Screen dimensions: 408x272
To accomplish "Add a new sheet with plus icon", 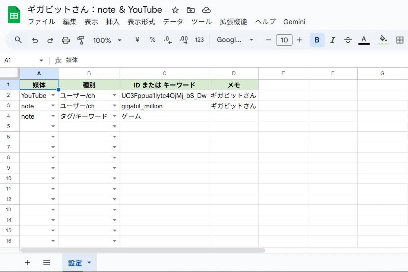I will 27,262.
